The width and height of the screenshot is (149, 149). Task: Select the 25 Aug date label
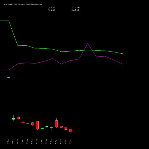[32, 142]
